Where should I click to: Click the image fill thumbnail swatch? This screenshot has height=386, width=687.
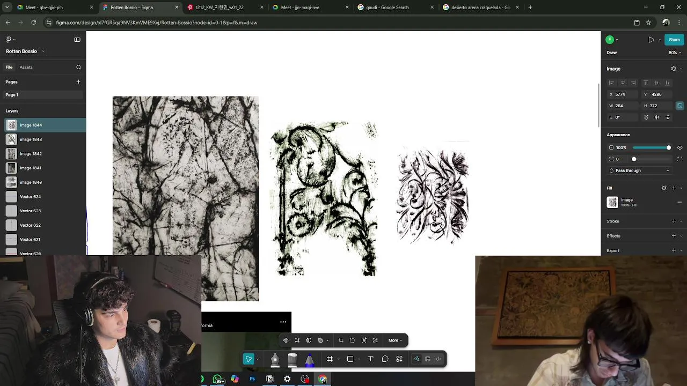pos(612,202)
